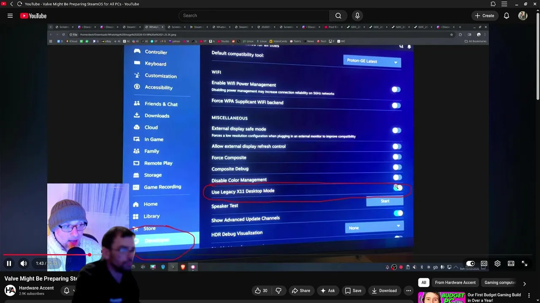The image size is (540, 303).
Task: Click the red video progress bar scrubber
Action: tap(90, 255)
